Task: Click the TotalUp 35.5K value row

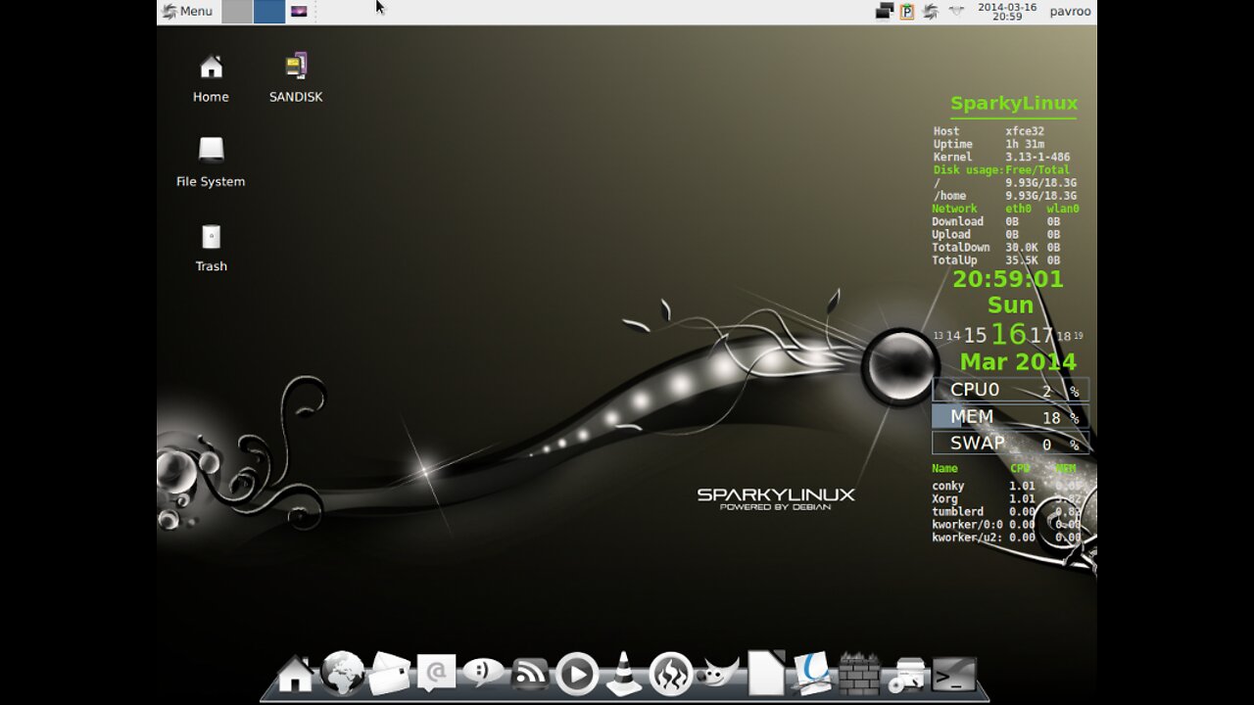Action: coord(996,260)
